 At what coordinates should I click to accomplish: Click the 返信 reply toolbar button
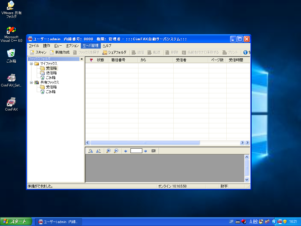138,52
